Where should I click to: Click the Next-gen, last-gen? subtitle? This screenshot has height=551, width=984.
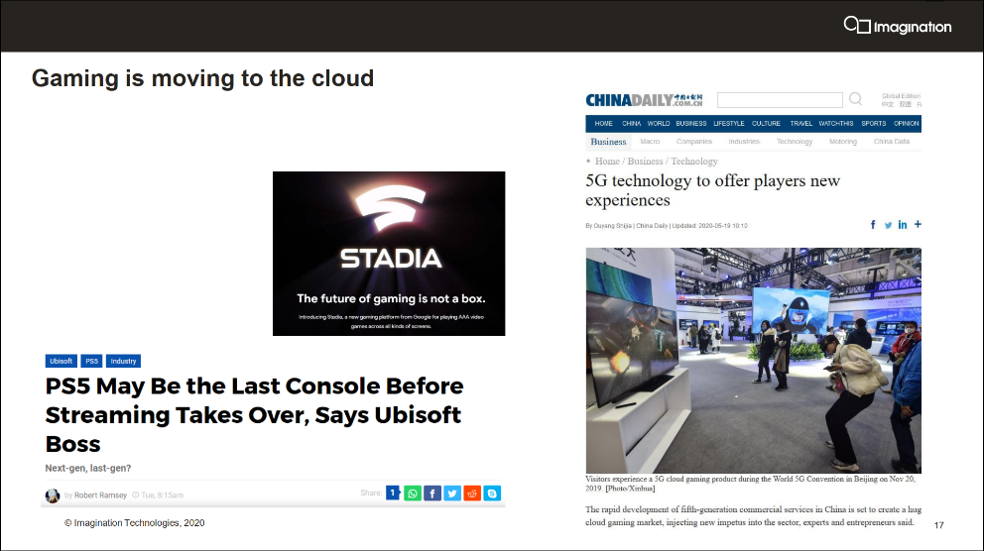pyautogui.click(x=88, y=469)
